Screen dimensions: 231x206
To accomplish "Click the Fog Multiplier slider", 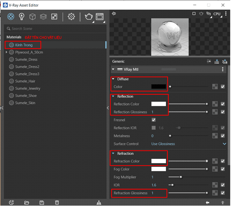I will (197, 177).
